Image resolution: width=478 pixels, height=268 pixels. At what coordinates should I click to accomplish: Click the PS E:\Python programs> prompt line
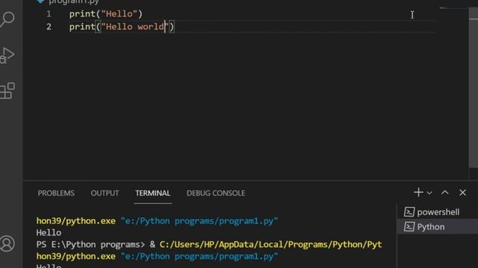90,245
